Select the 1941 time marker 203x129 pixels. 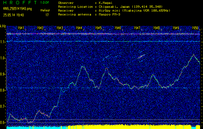click(21, 28)
